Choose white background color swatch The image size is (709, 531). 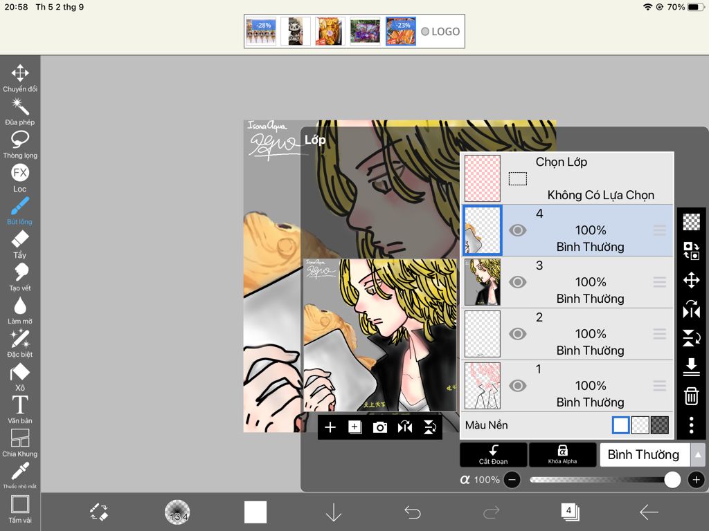pyautogui.click(x=620, y=425)
